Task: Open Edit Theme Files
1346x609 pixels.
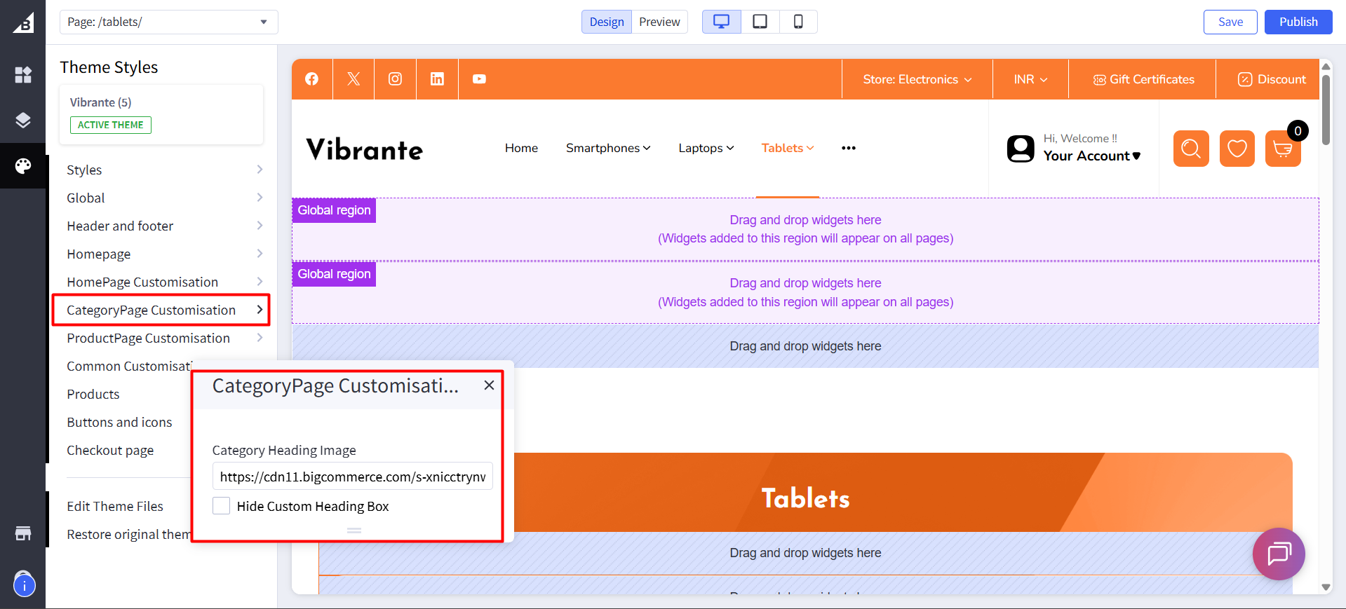Action: [115, 506]
